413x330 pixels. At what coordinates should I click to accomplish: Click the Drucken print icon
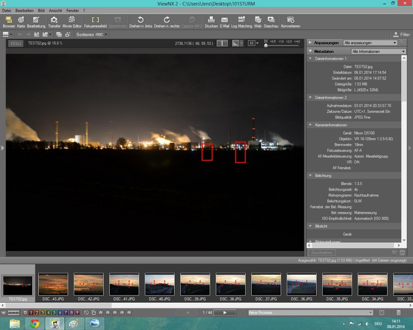(211, 22)
